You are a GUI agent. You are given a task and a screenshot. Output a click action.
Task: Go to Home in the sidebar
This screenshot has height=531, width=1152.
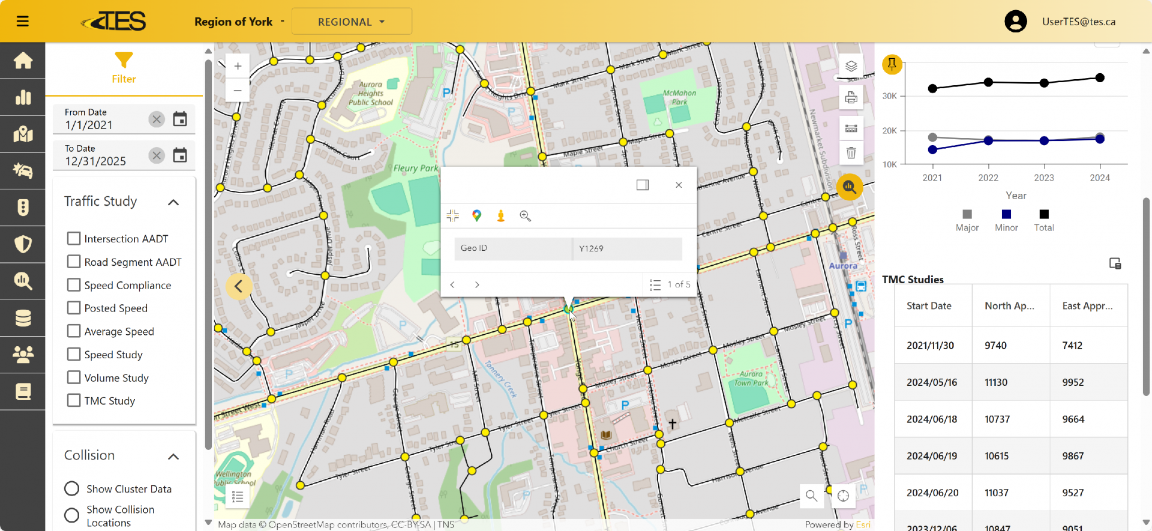(x=23, y=61)
